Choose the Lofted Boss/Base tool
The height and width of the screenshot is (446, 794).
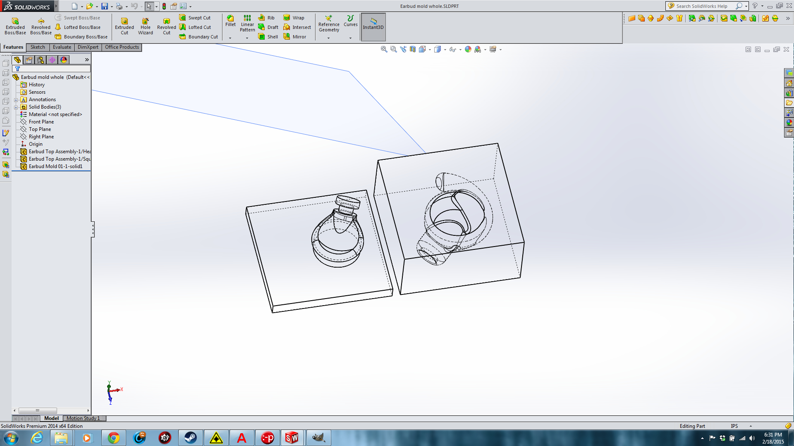78,27
